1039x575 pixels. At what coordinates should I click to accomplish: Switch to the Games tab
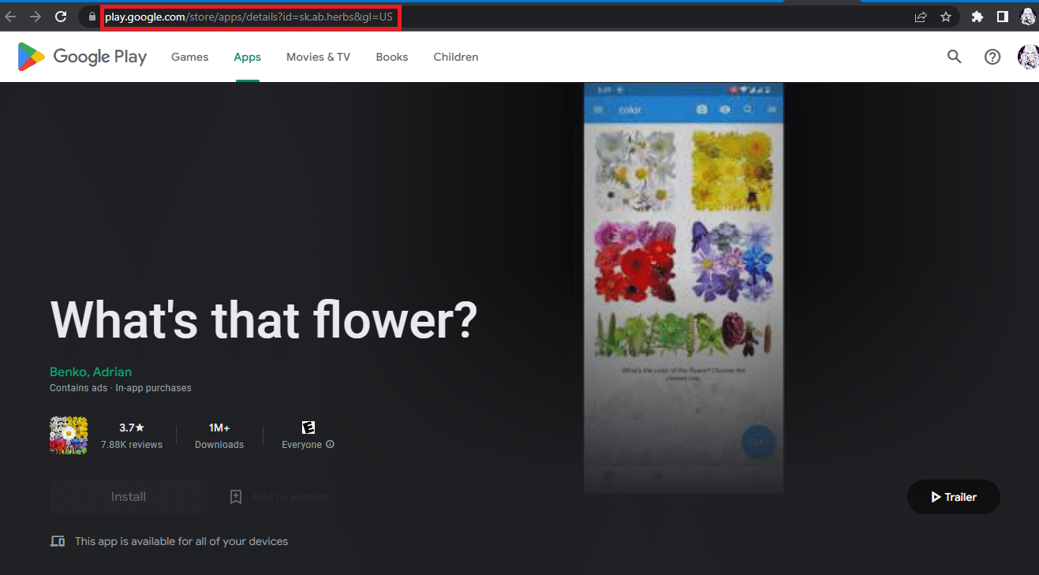click(x=190, y=57)
